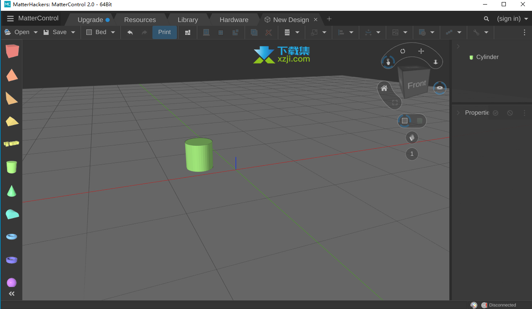Click the arrange all parts icon

click(188, 32)
